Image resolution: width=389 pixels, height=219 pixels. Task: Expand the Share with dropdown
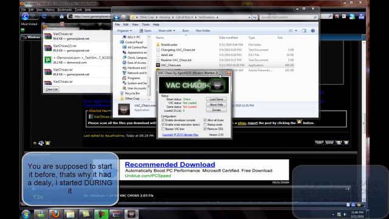click(167, 30)
